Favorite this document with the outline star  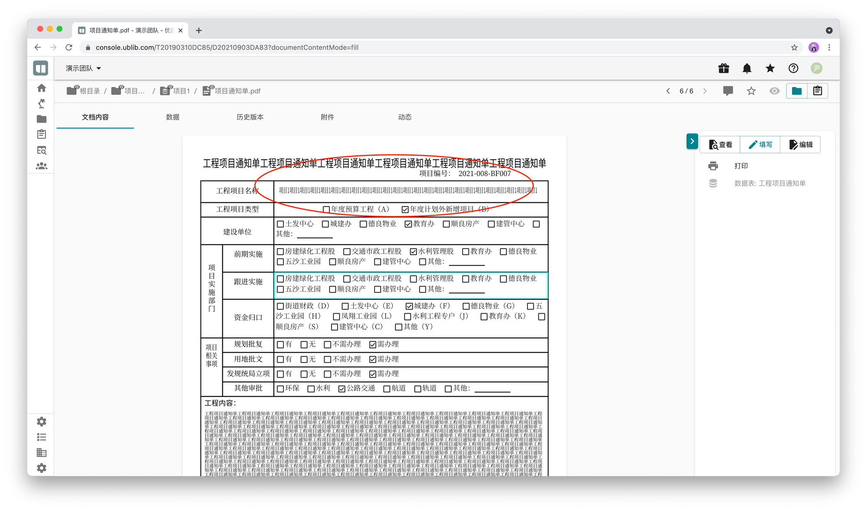[751, 91]
